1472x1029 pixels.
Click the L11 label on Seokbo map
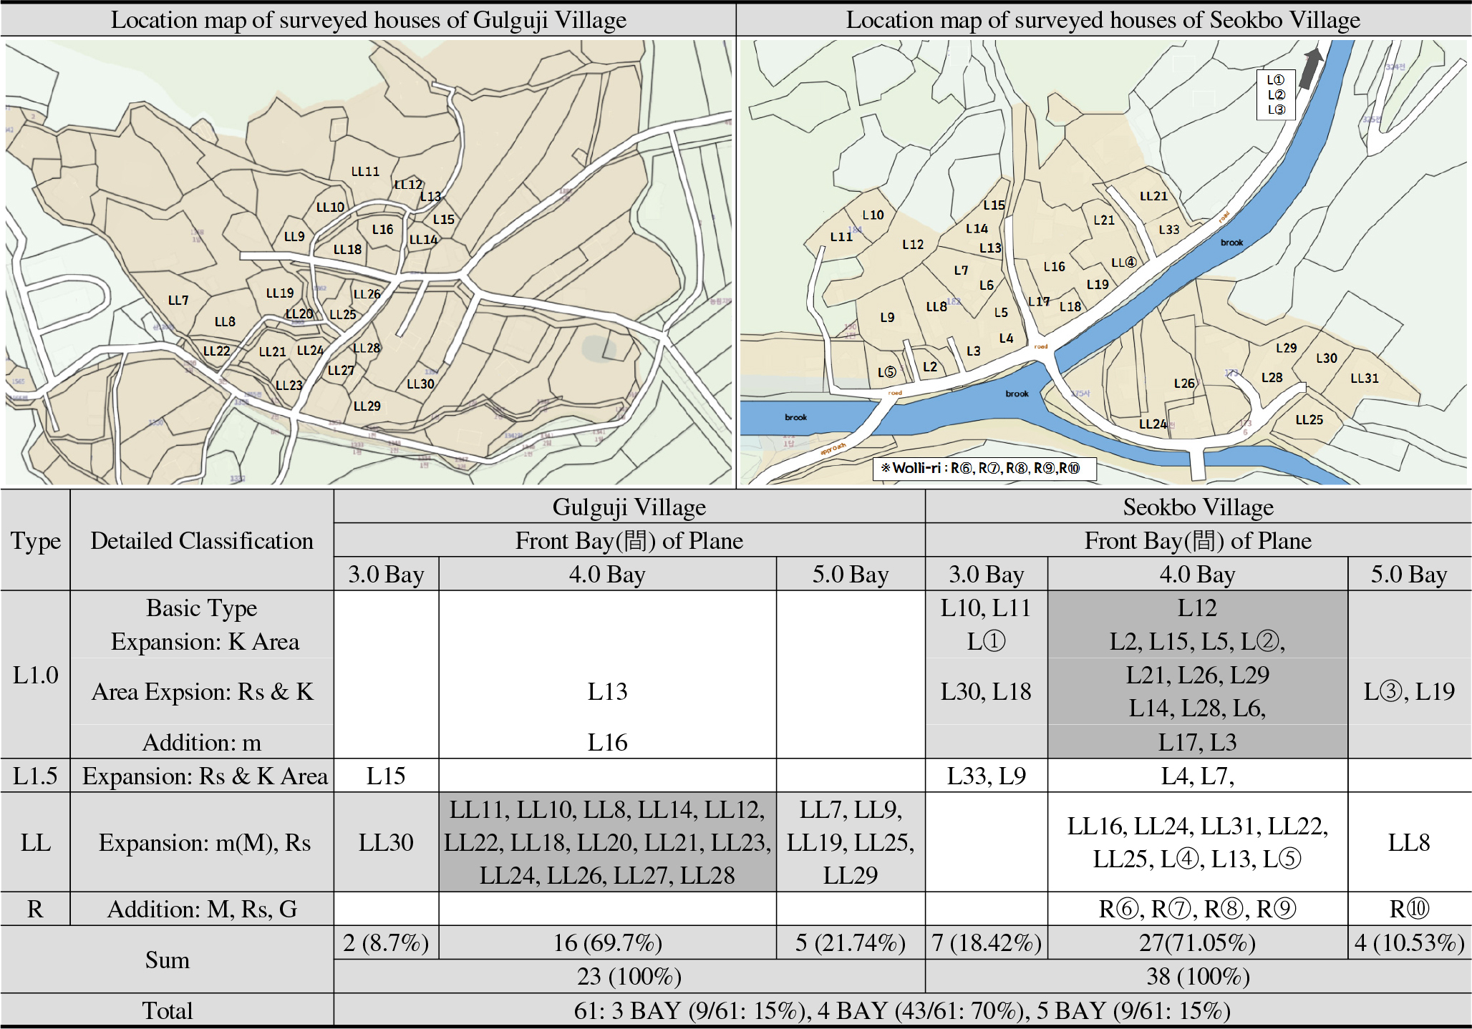pyautogui.click(x=841, y=237)
